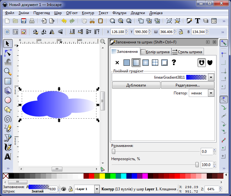Select the Zoom magnifier tool
The height and width of the screenshot is (196, 231).
(8, 72)
